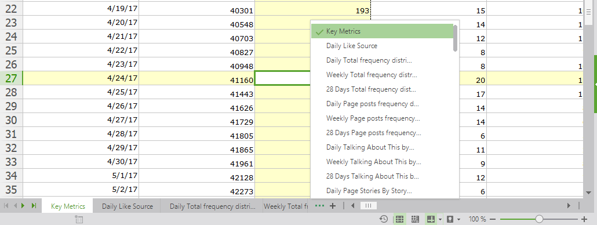Click the vertical scrollbar thumb of spreadsheet

point(588,13)
